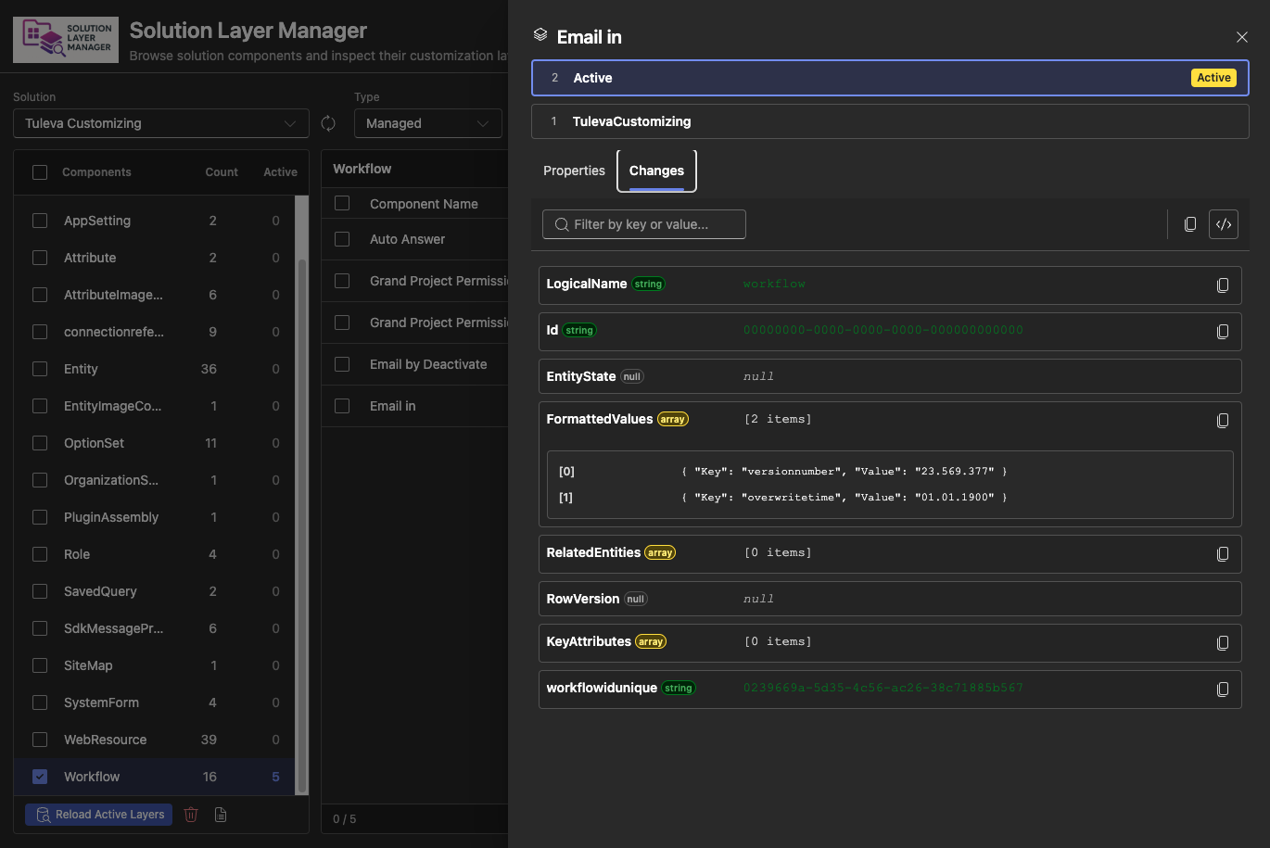Copy the KeyAttributes array
Viewport: 1270px width, 848px height.
click(1223, 643)
